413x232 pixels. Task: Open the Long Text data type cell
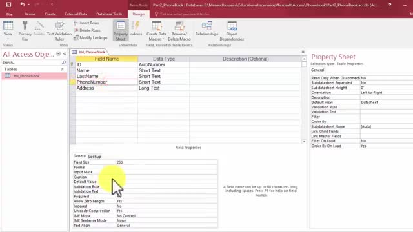click(x=163, y=88)
